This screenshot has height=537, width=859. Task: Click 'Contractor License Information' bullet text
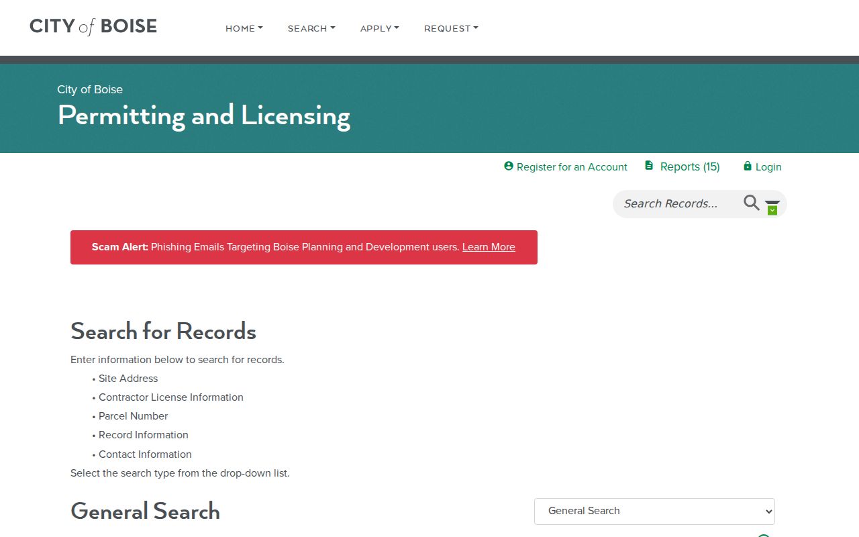click(171, 397)
